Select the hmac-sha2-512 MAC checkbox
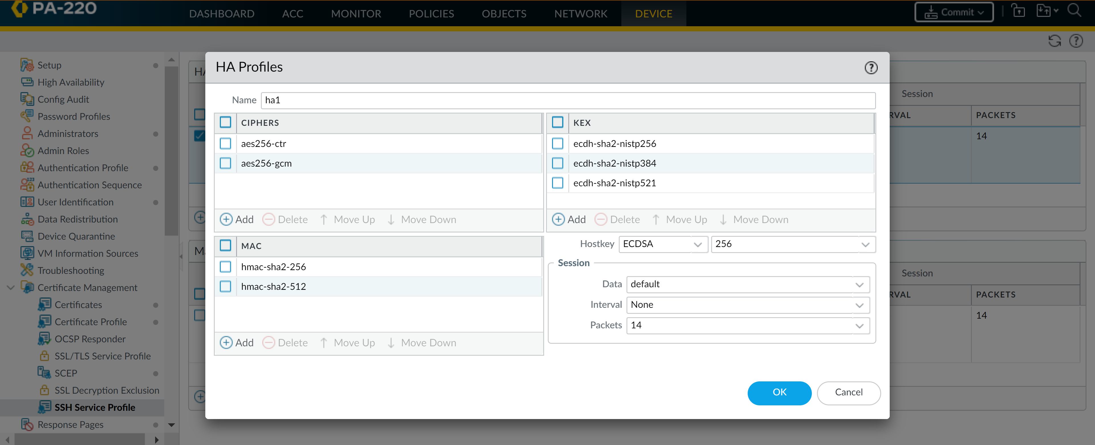1095x445 pixels. point(225,286)
